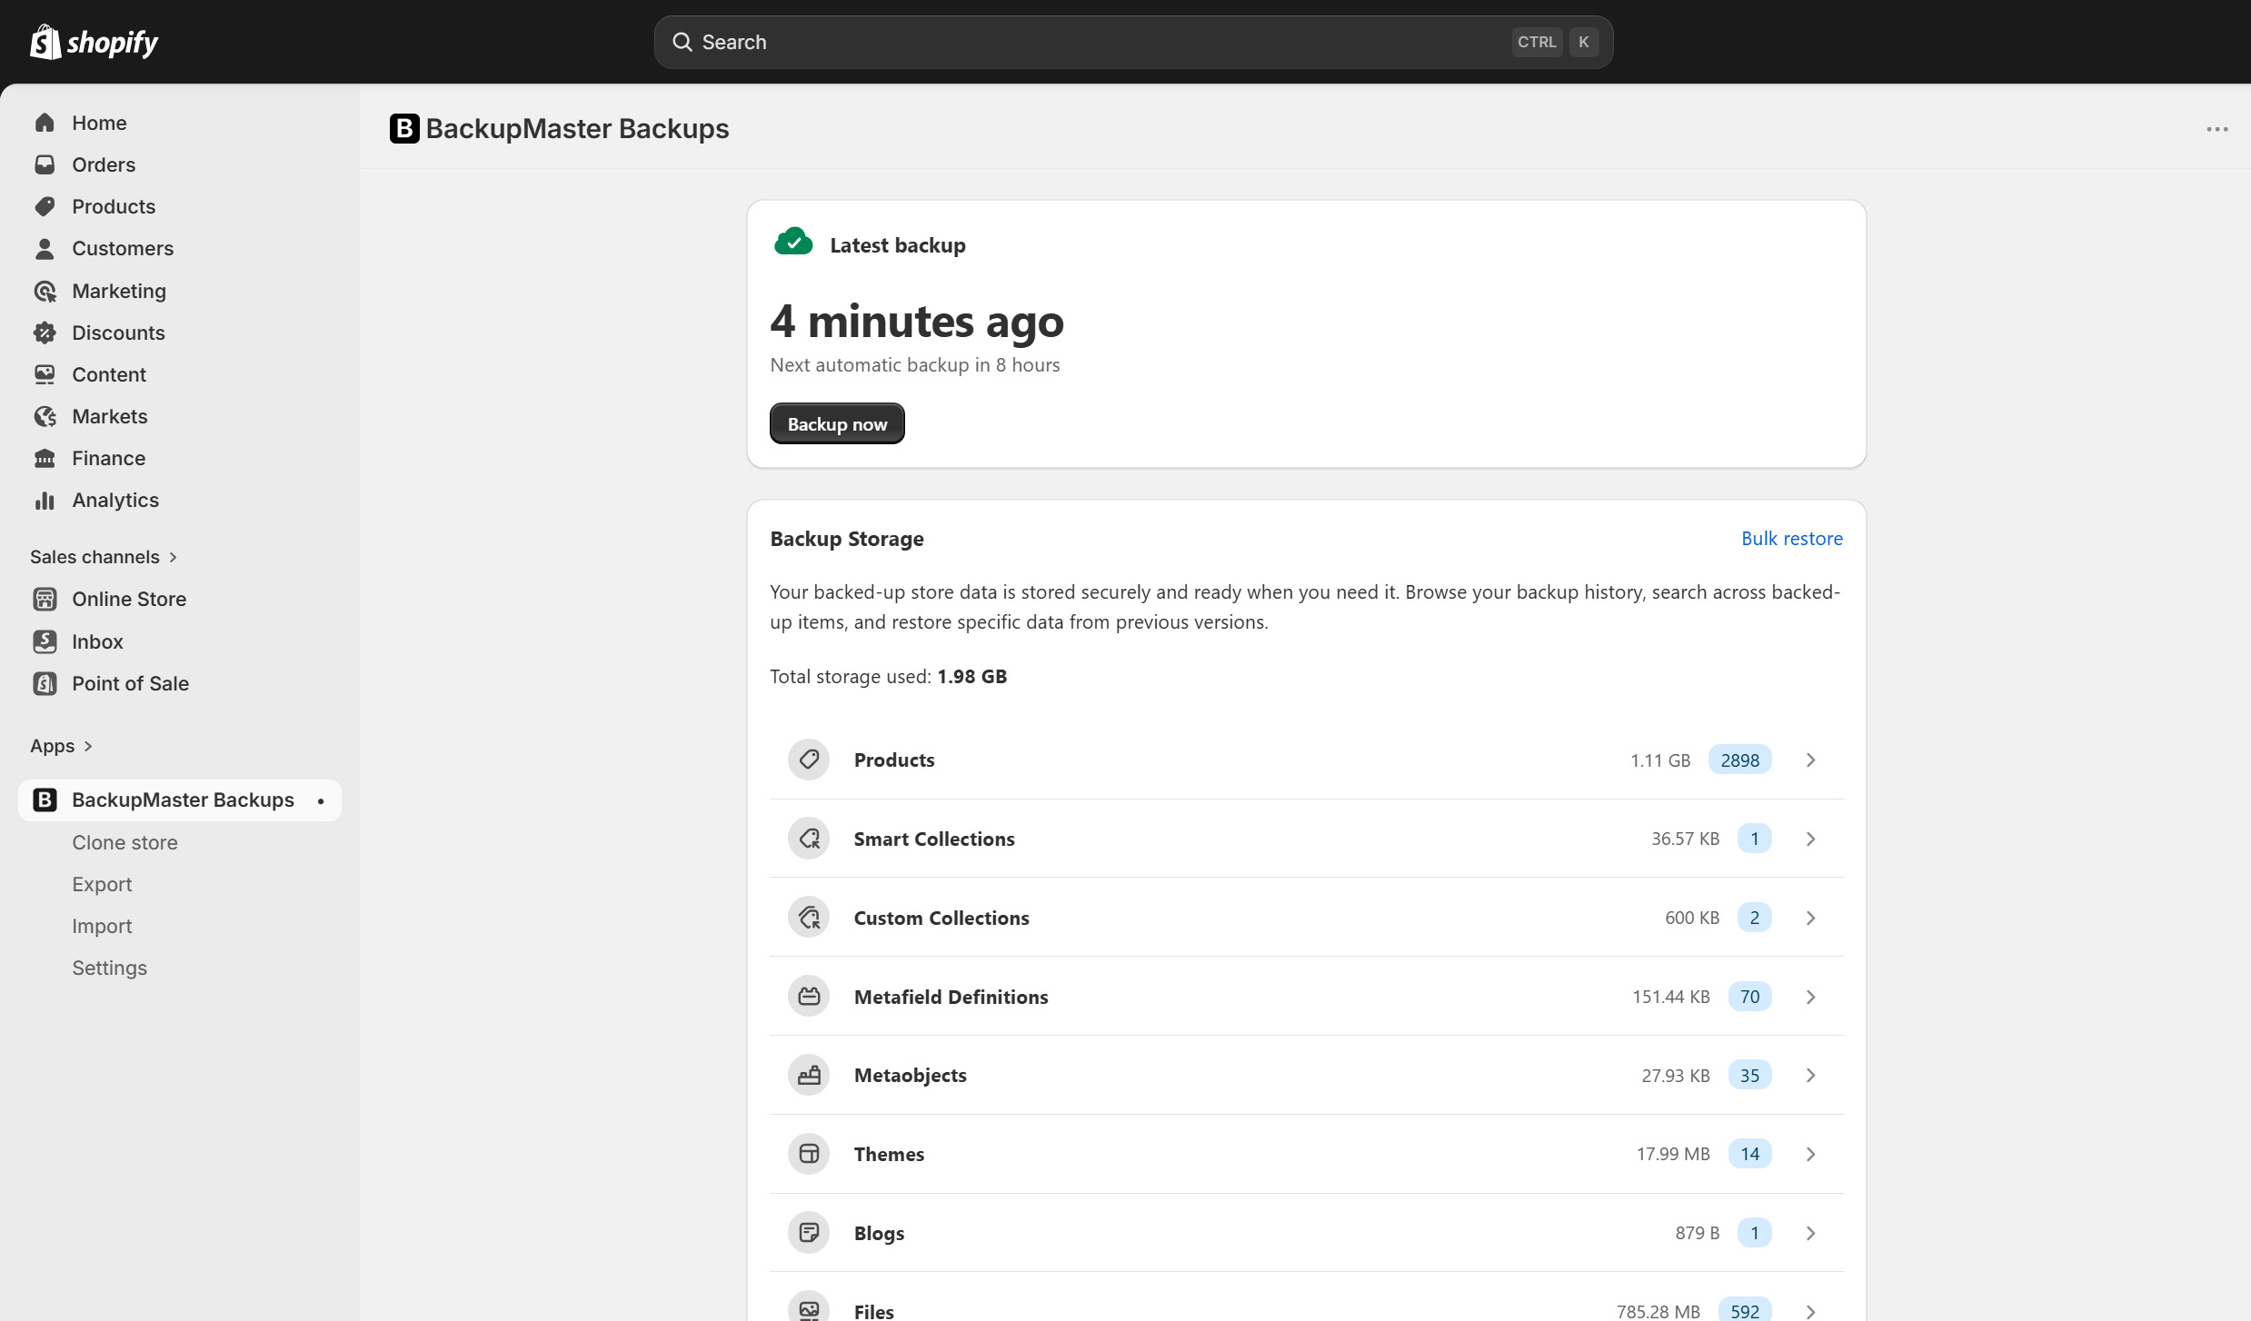Select Export submenu item
Image resolution: width=2251 pixels, height=1321 pixels.
click(x=102, y=884)
